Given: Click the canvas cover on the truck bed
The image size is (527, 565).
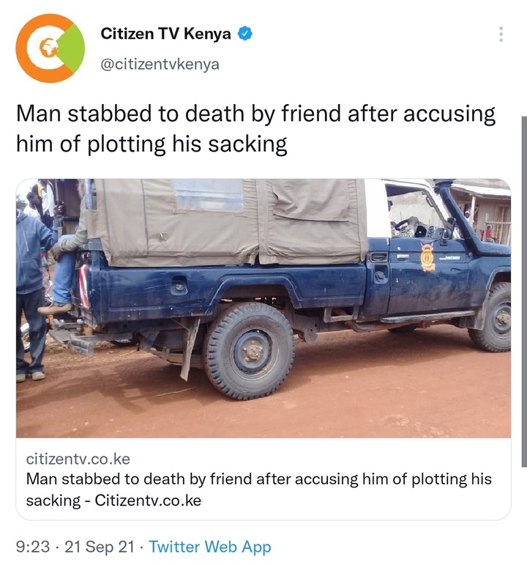Looking at the screenshot, I should coord(227,221).
